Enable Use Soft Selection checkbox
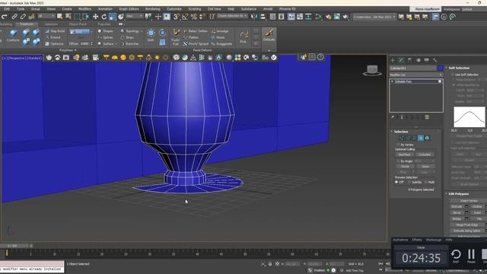The image size is (487, 274). click(453, 75)
